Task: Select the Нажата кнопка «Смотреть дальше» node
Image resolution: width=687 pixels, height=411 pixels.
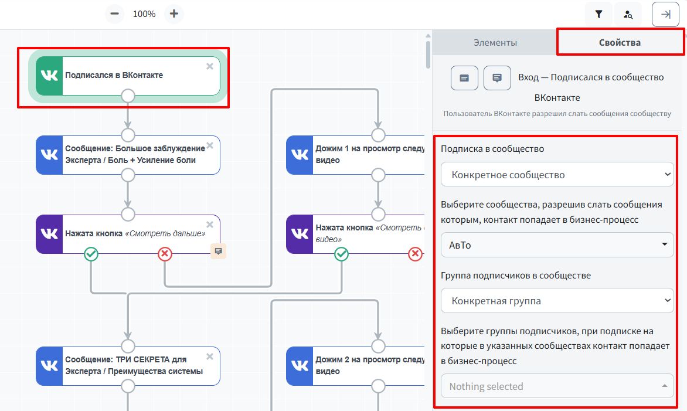Action: click(128, 234)
